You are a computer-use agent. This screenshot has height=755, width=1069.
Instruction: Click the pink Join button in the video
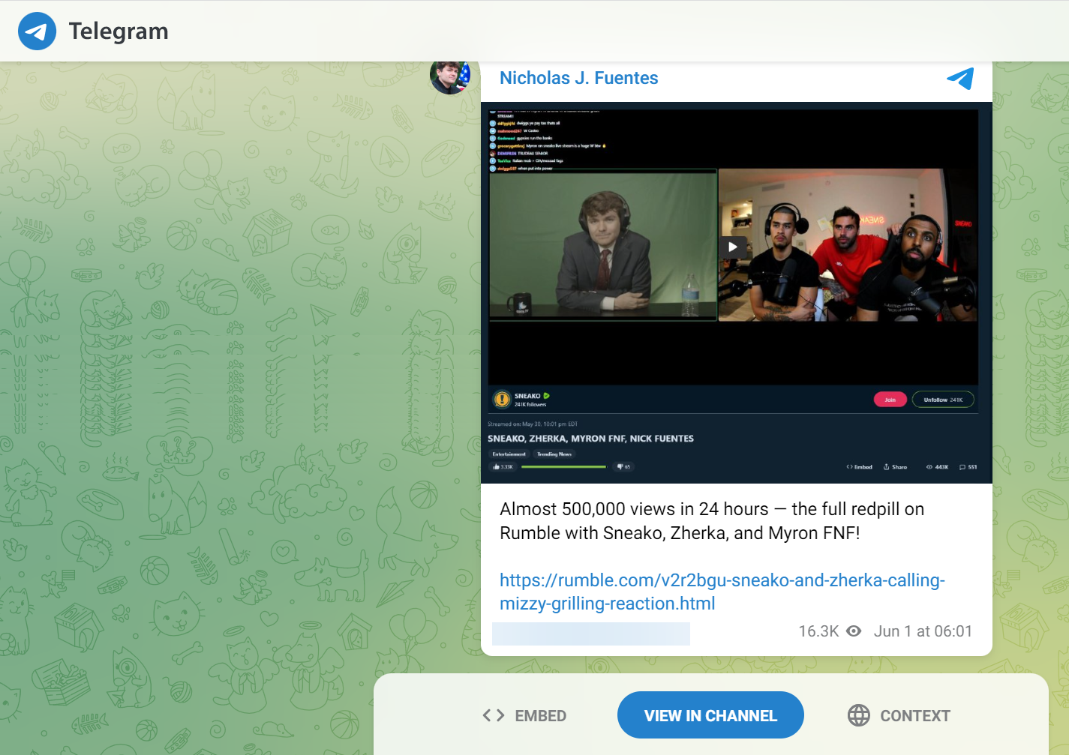[890, 400]
